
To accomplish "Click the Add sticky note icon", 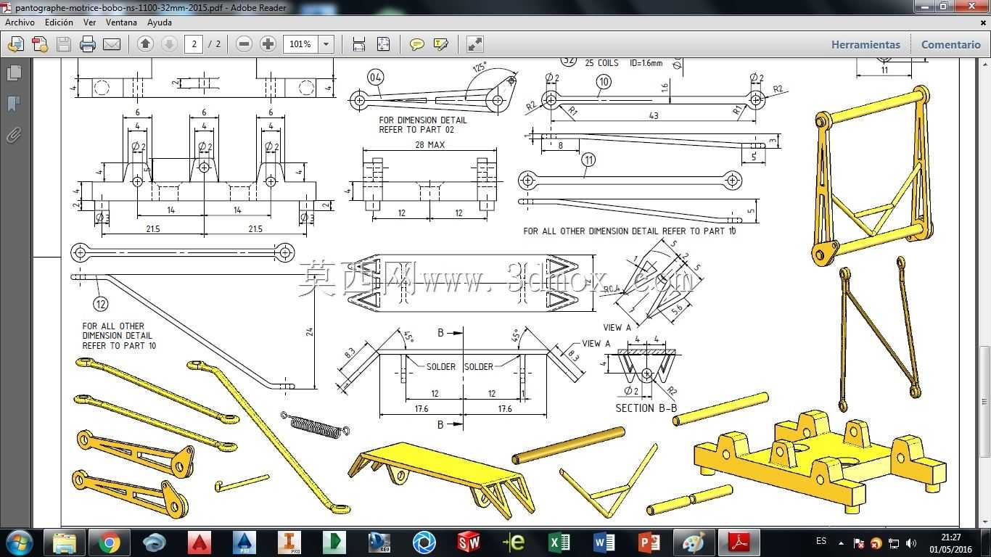I will pos(416,44).
